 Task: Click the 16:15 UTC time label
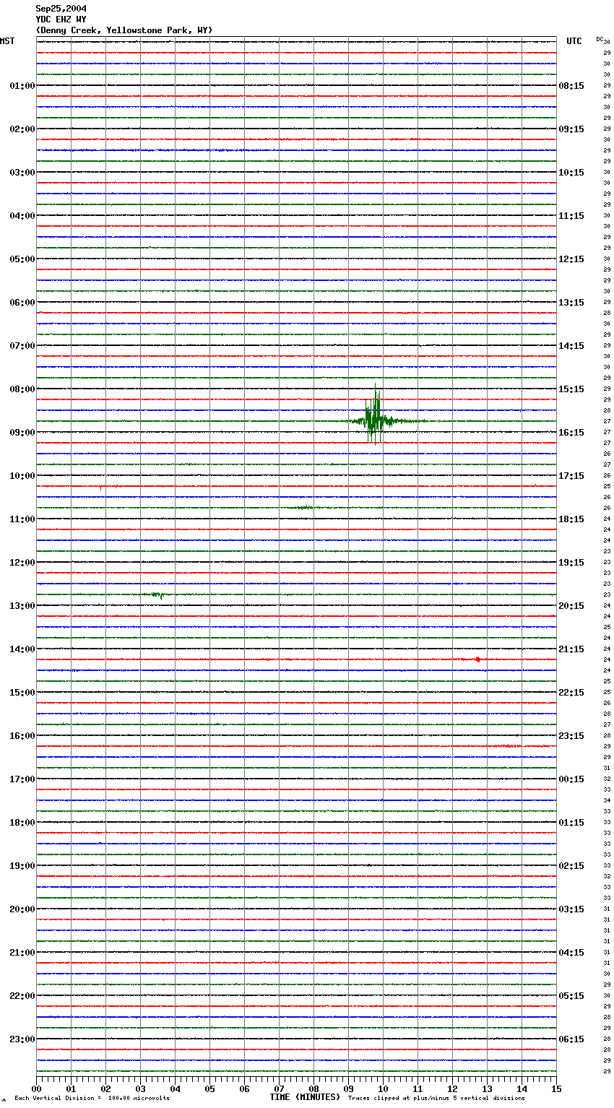pos(571,433)
